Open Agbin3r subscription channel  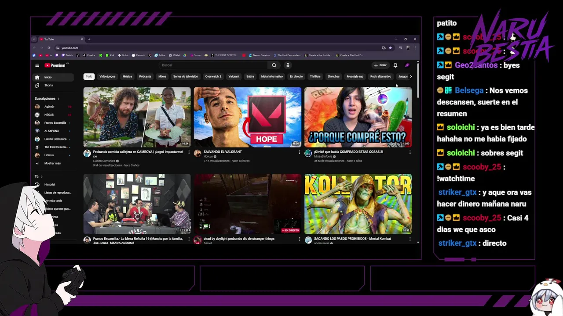click(x=54, y=107)
